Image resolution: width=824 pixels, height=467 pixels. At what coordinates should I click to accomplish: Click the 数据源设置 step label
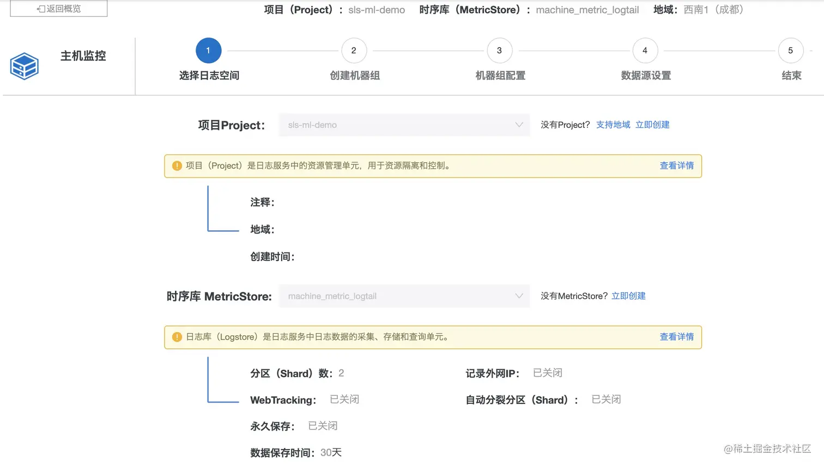[x=646, y=76]
